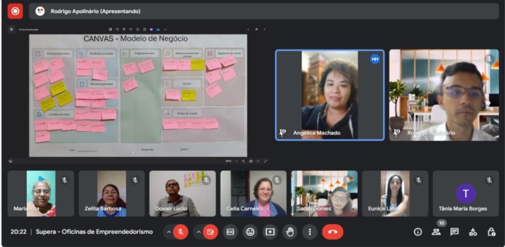Click the participant count badge 10
505x247 pixels.
(x=442, y=223)
